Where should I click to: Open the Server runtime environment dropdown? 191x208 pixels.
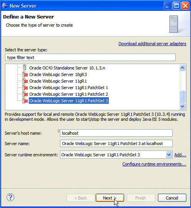169,155
